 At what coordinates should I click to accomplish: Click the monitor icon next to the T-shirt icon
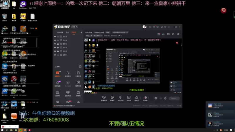point(162,27)
